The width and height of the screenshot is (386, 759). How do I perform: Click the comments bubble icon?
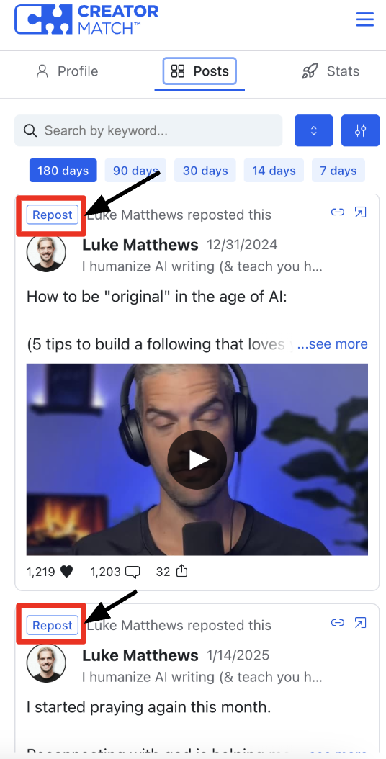click(133, 572)
